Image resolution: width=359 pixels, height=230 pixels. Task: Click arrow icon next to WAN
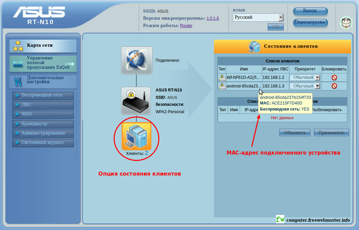tap(17, 114)
